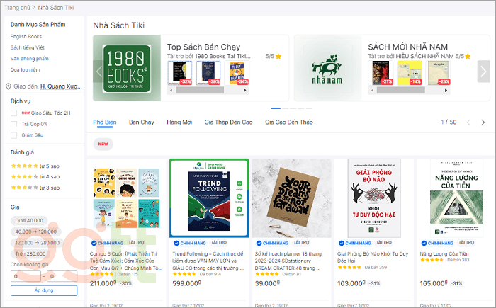The width and height of the screenshot is (496, 308).
Task: Open the Hàng Mới tab
Action: [179, 122]
